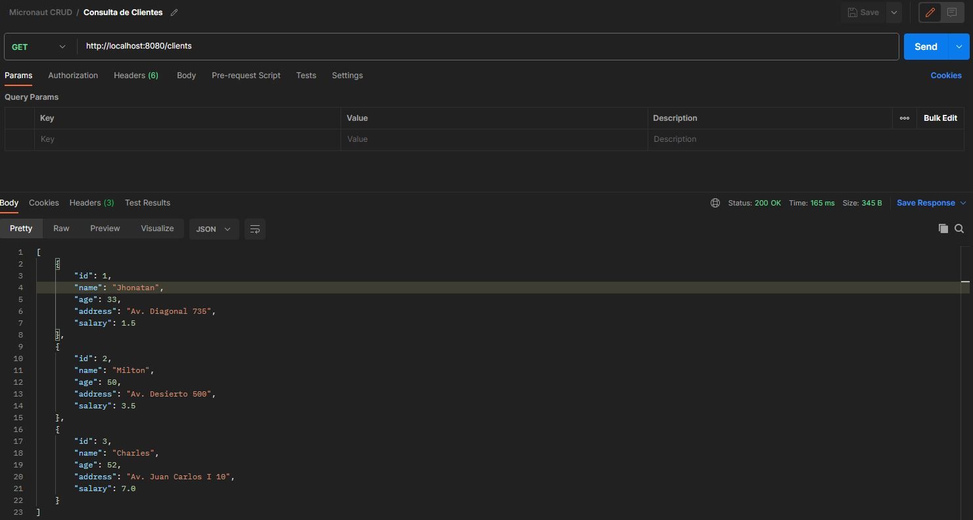
Task: Click the Bulk Edit button
Action: 940,118
